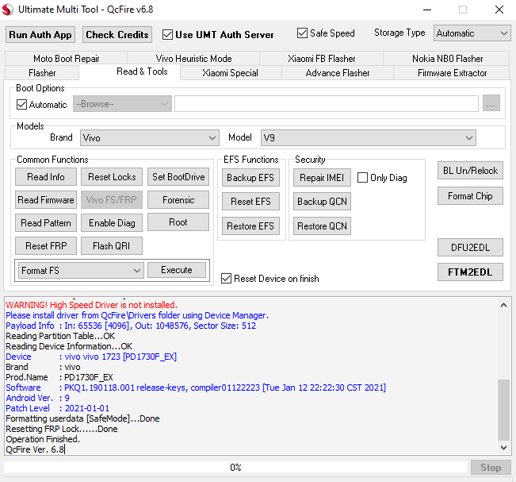Click the progress bar showing 0%
This screenshot has height=482, width=516.
tap(235, 468)
